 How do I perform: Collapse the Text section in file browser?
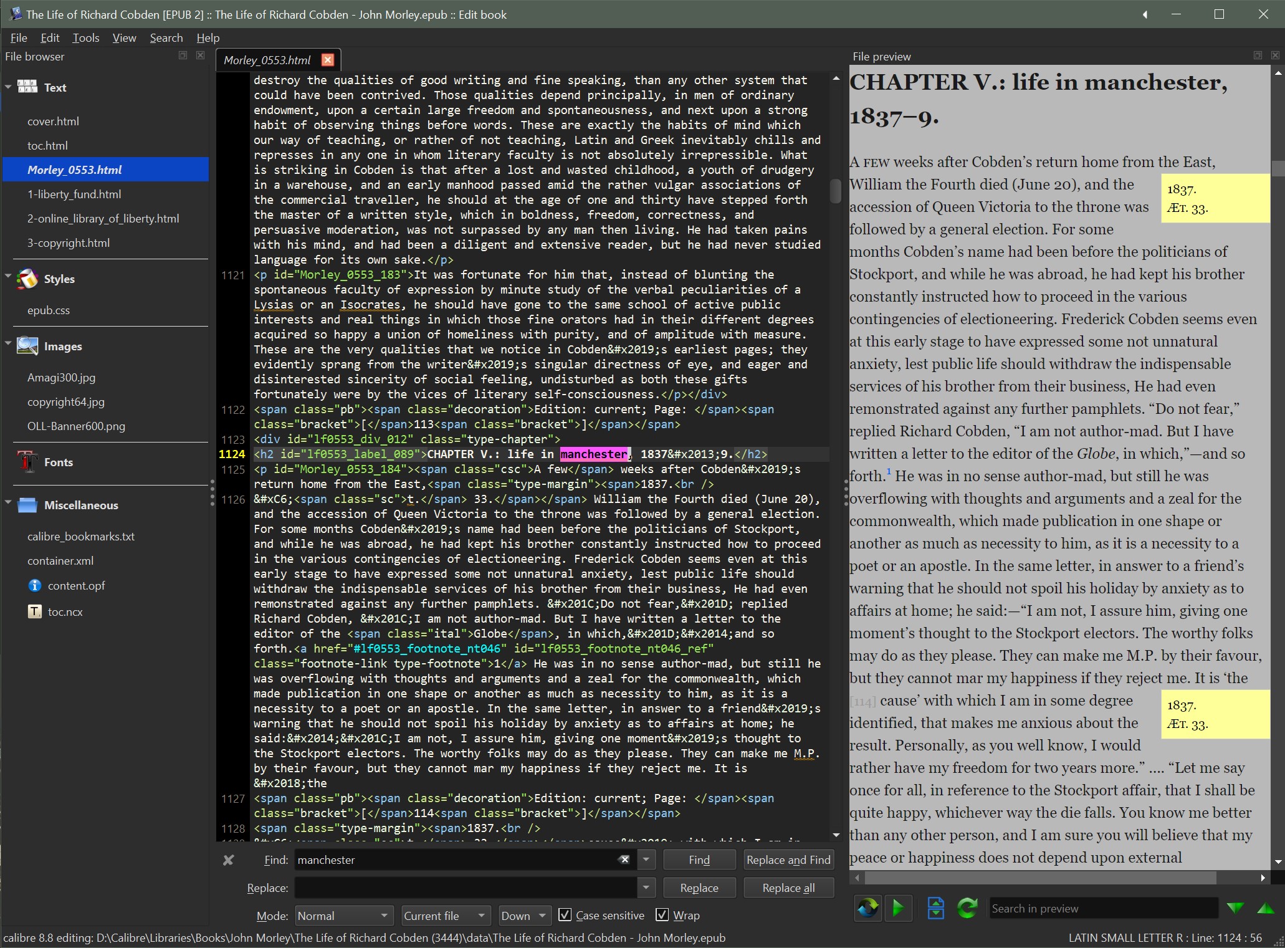(8, 88)
